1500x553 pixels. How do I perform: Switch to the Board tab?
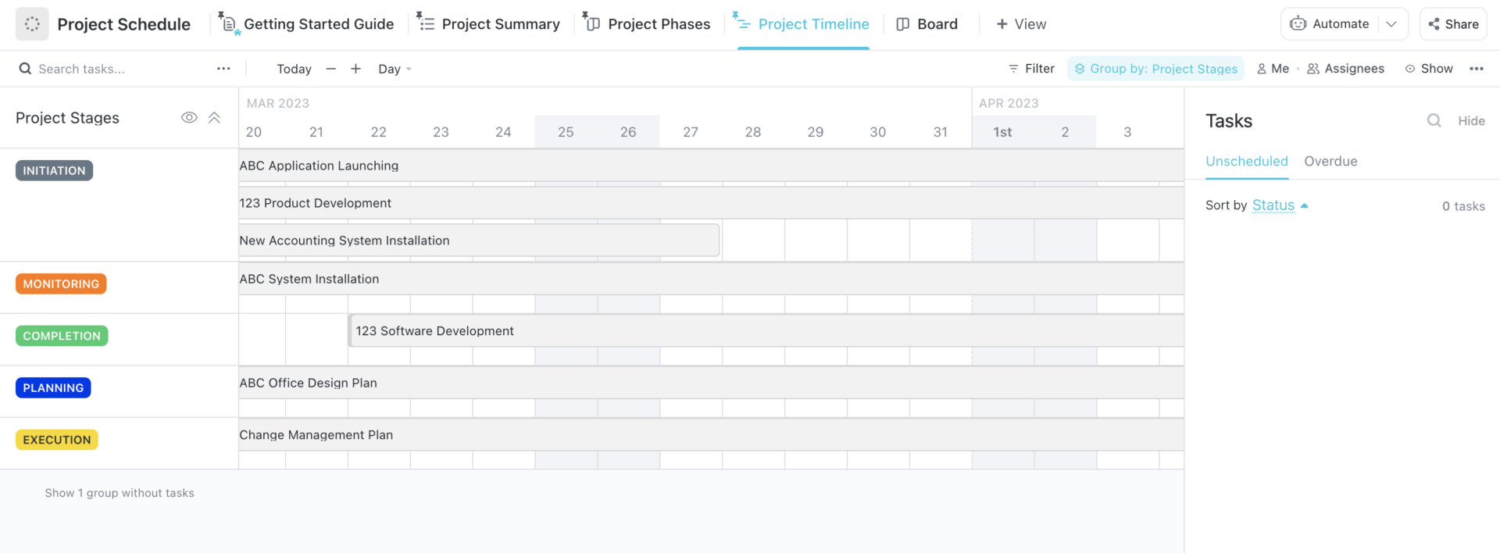pos(927,24)
